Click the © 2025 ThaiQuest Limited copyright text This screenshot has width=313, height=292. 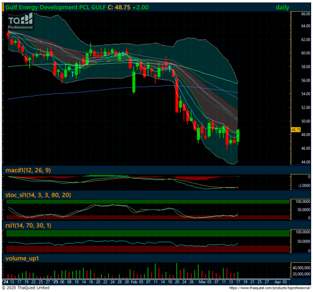(26, 288)
